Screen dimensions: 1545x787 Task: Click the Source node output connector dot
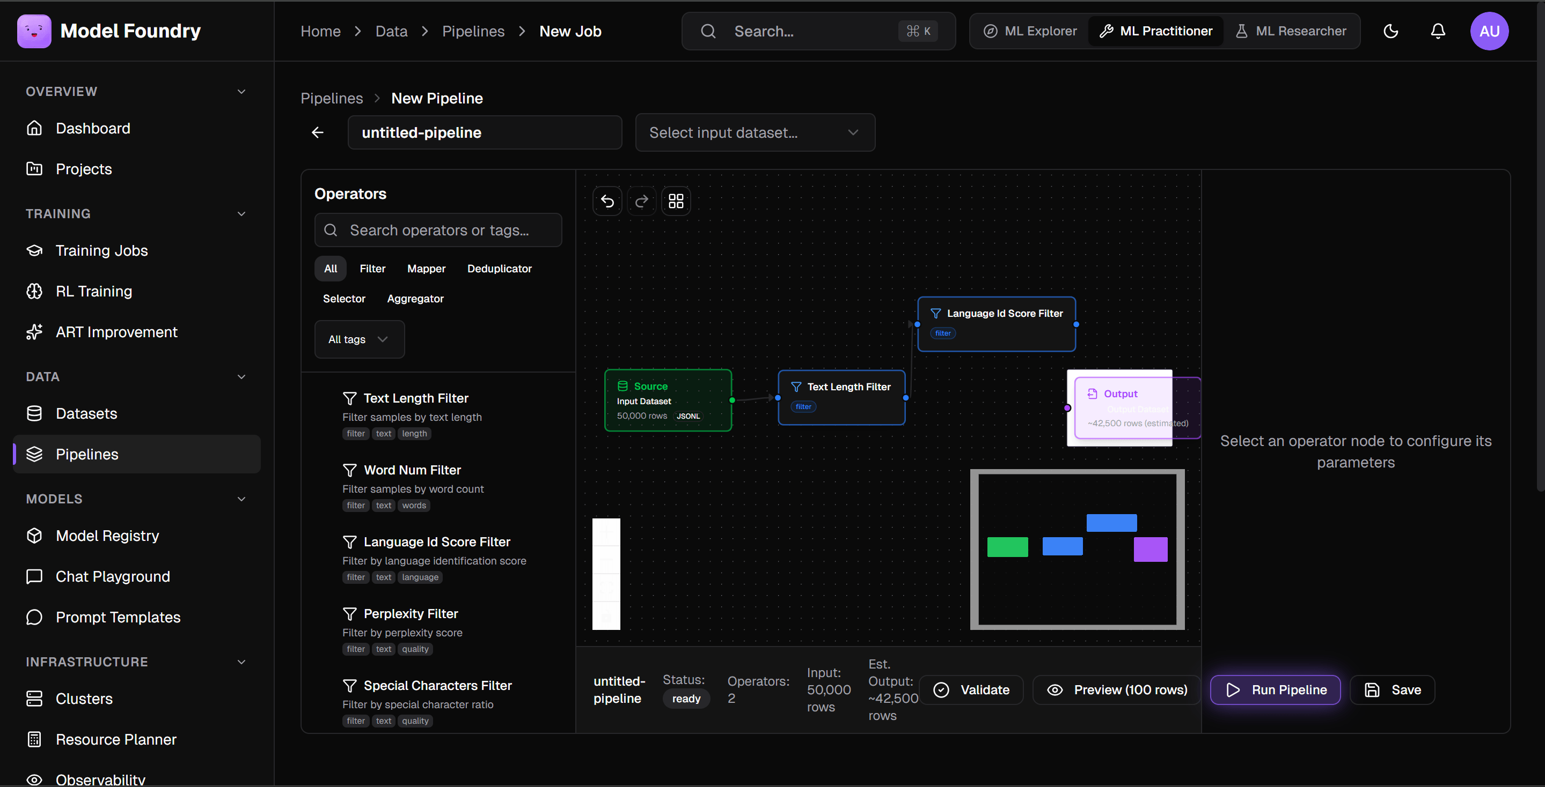(x=732, y=400)
